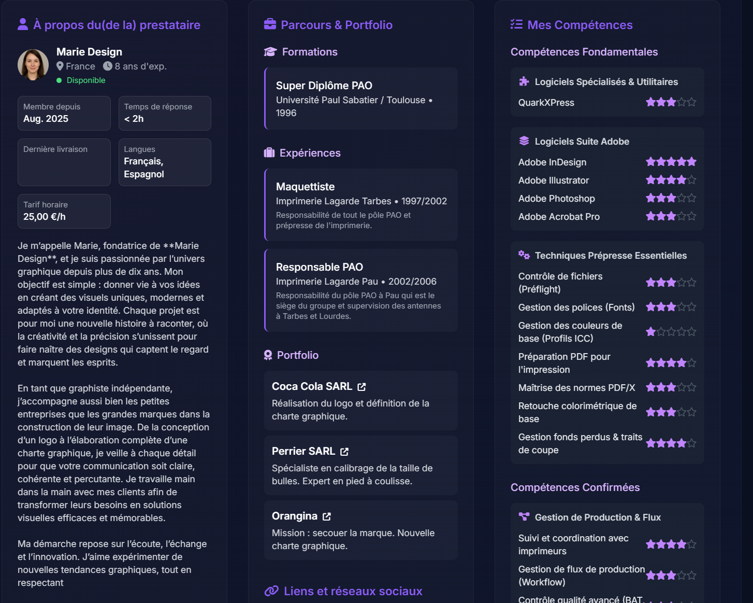This screenshot has width=753, height=603.
Task: Open Orangina external link icon
Action: click(x=327, y=516)
